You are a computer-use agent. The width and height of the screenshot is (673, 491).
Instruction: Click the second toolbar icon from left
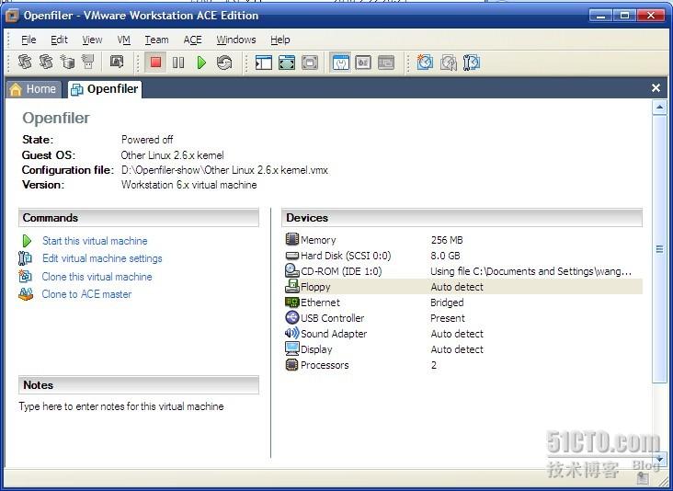(x=46, y=63)
